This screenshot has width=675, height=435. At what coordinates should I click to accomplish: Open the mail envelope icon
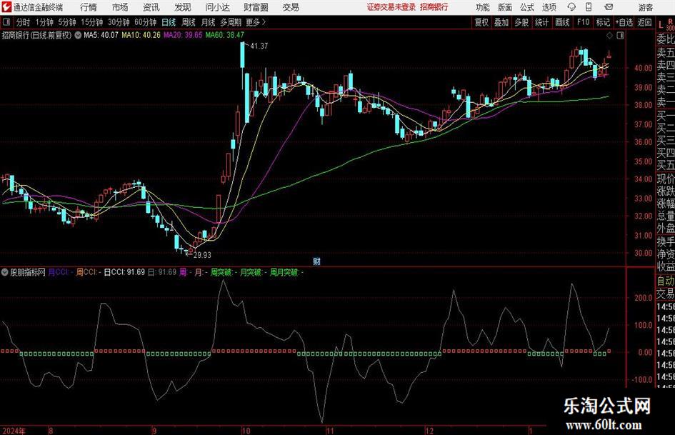pyautogui.click(x=609, y=7)
